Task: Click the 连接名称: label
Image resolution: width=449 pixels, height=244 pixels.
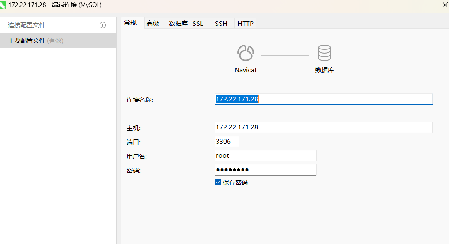Action: (140, 100)
